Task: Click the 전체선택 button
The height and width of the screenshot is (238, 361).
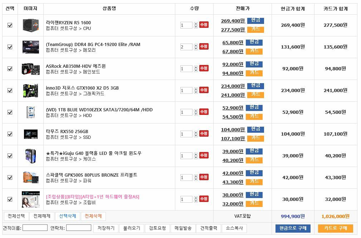Action: (16, 216)
